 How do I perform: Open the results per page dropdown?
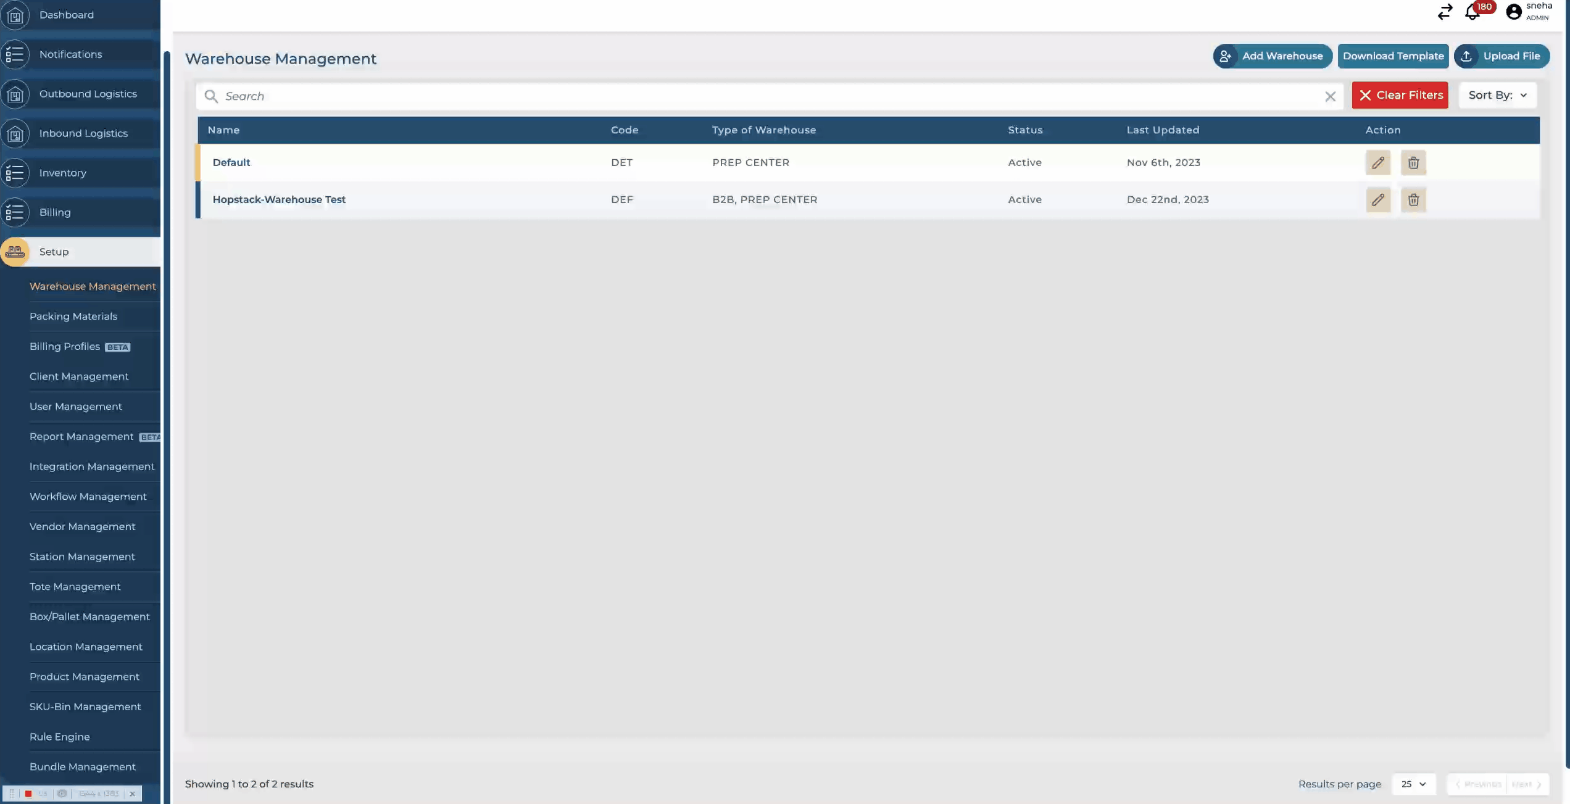[x=1413, y=784]
